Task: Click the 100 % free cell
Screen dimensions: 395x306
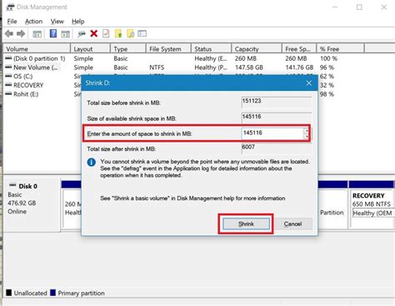Action: point(328,58)
